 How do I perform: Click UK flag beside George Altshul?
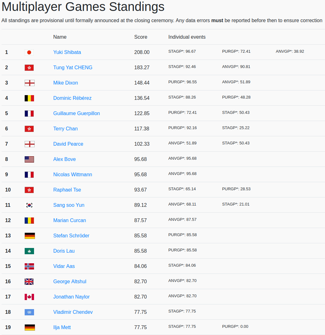click(x=29, y=282)
